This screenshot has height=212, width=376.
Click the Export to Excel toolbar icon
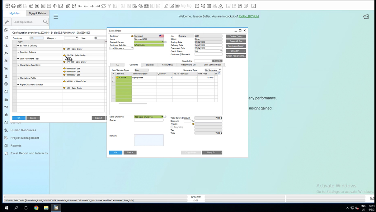37,6
